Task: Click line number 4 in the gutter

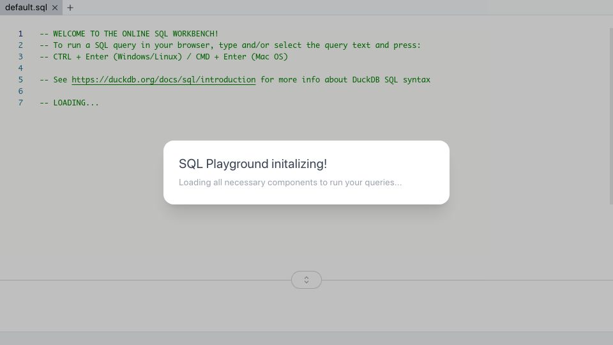Action: tap(20, 68)
